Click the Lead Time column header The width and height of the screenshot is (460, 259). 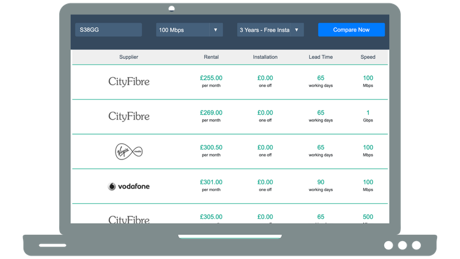point(320,57)
